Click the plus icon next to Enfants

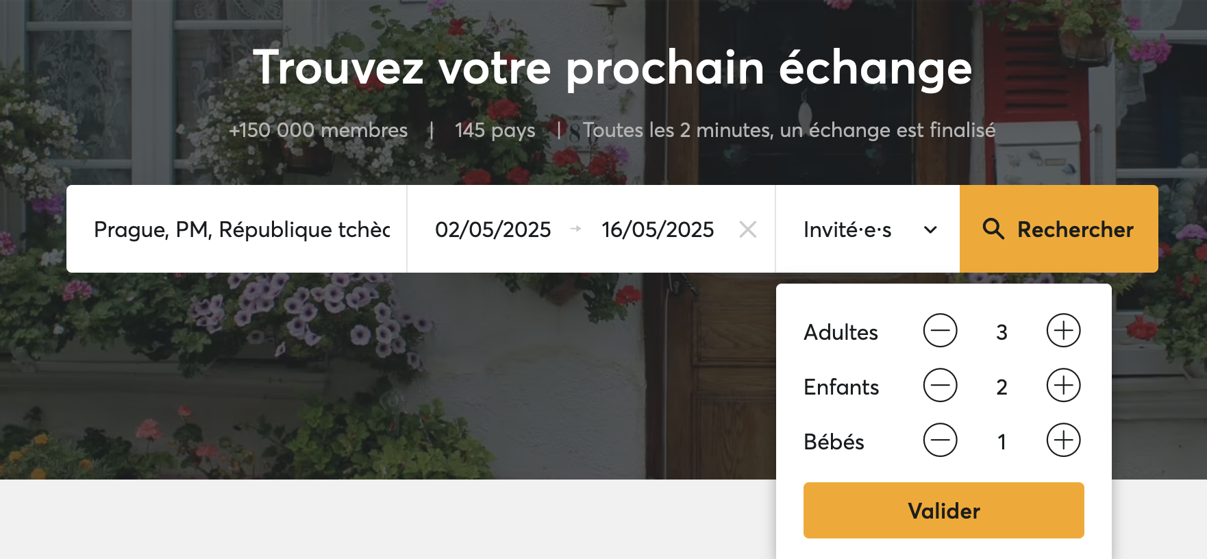pos(1062,386)
